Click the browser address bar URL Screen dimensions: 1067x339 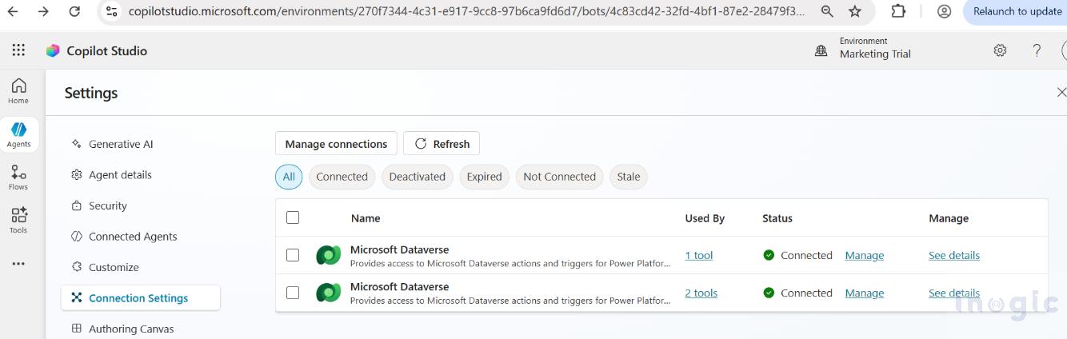point(467,12)
